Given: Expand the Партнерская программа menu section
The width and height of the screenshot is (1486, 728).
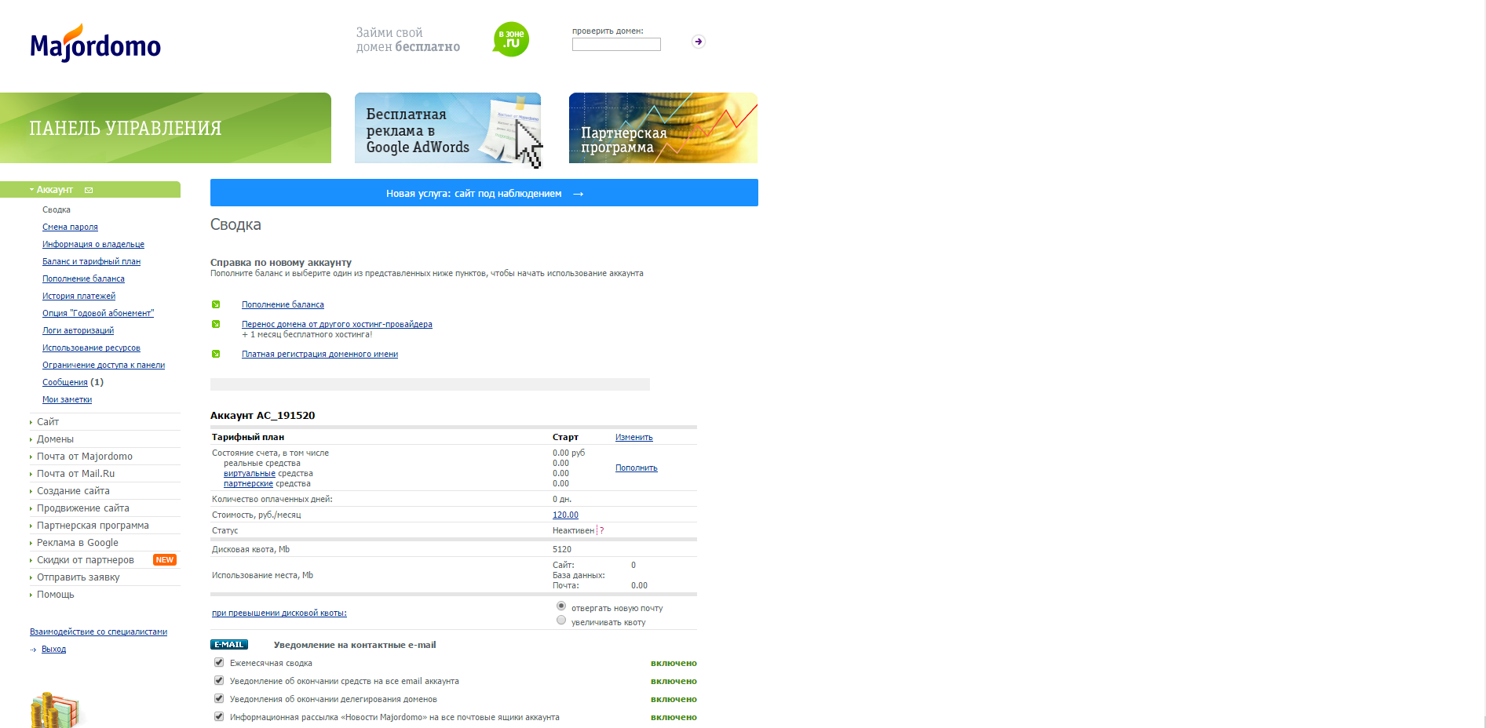Looking at the screenshot, I should tap(93, 526).
